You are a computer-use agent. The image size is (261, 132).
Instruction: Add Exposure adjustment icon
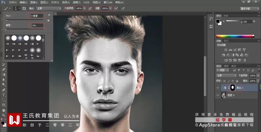pos(239,50)
